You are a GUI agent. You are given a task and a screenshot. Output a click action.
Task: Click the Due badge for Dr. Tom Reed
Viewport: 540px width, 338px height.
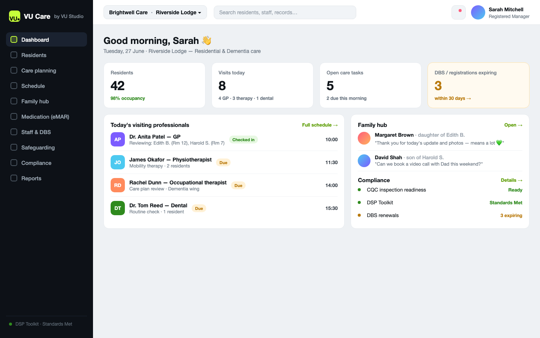click(x=199, y=208)
